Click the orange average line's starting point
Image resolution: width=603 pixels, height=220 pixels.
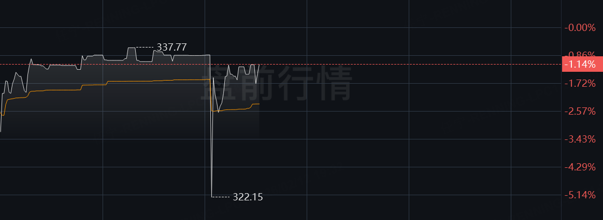[x=1, y=114]
